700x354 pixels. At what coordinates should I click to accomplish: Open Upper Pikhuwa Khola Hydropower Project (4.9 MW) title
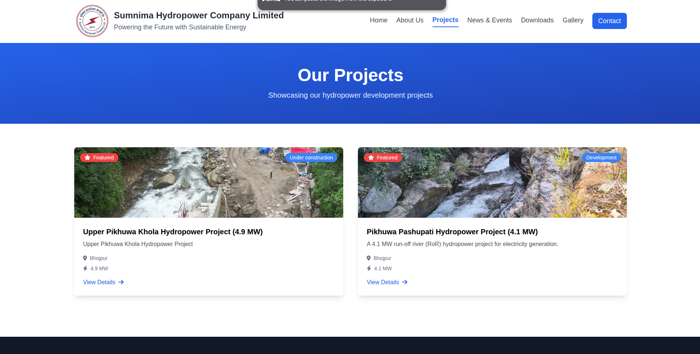(173, 232)
